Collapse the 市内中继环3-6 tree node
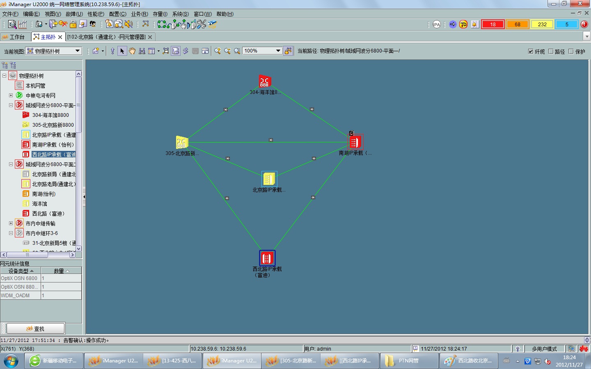Viewport: 591px width, 369px height. click(x=11, y=233)
